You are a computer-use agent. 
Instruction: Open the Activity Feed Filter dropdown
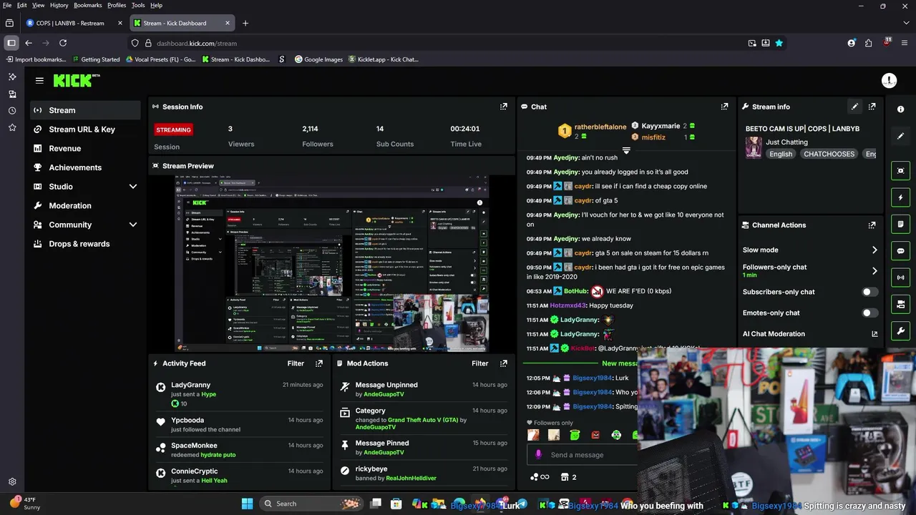pyautogui.click(x=296, y=363)
